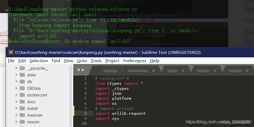
Task: Click the '# import urllib2' comment line
Action: pyautogui.click(x=114, y=109)
